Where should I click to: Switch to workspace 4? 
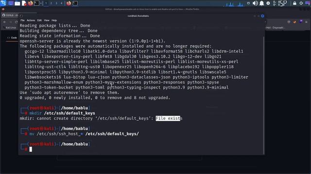61,3
